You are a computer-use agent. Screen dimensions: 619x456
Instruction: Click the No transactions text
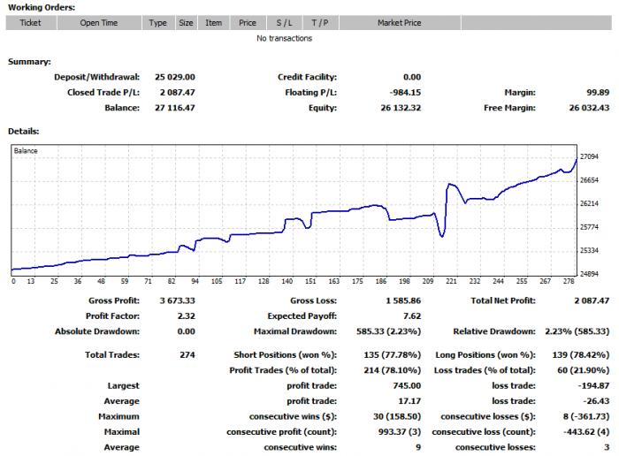[x=284, y=38]
